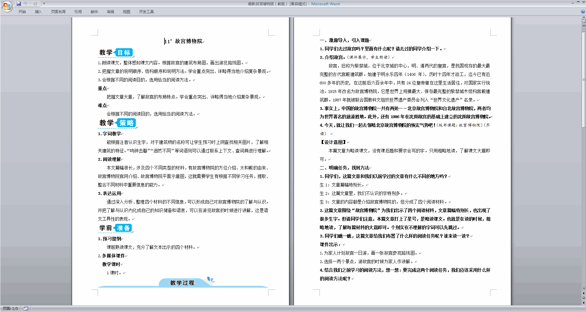Click the heading 一、激趣导入，引入课题
This screenshot has width=586, height=312.
point(344,40)
